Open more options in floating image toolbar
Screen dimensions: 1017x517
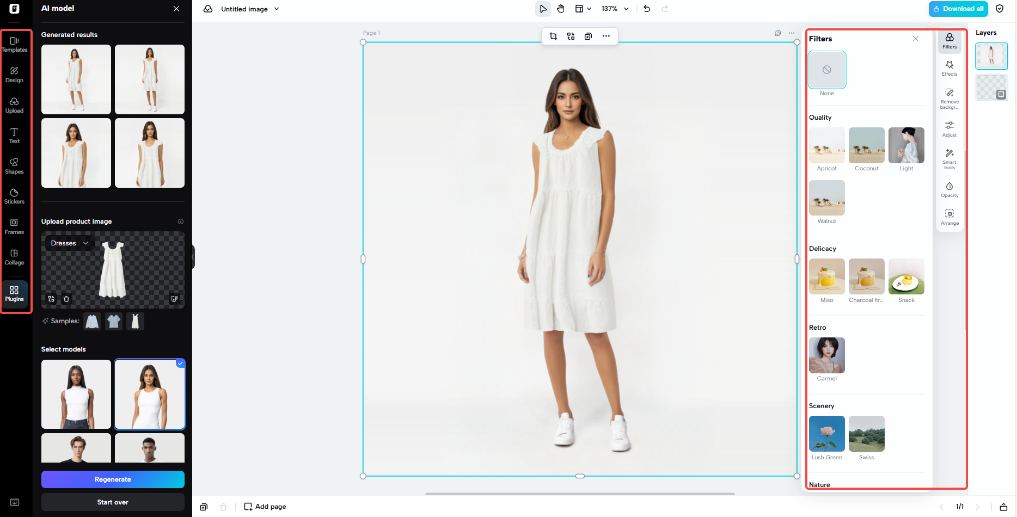606,36
